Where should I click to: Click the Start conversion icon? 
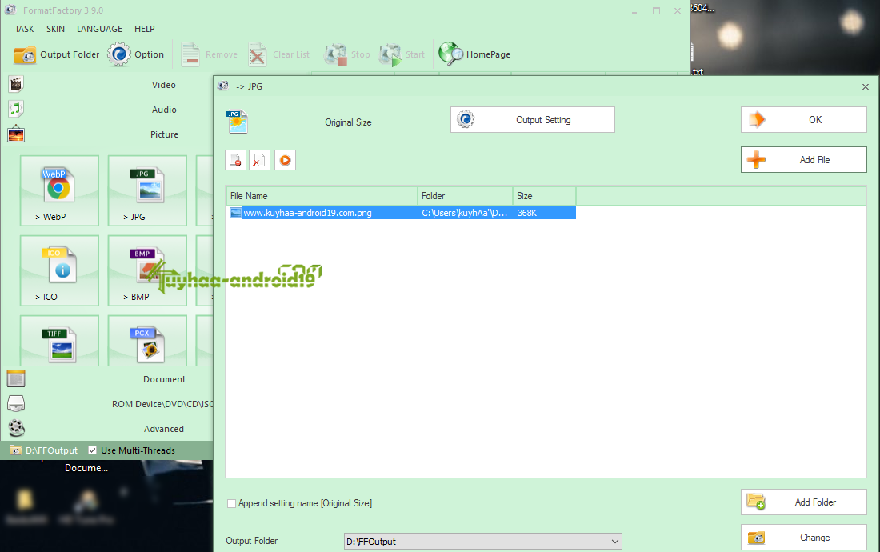point(390,54)
